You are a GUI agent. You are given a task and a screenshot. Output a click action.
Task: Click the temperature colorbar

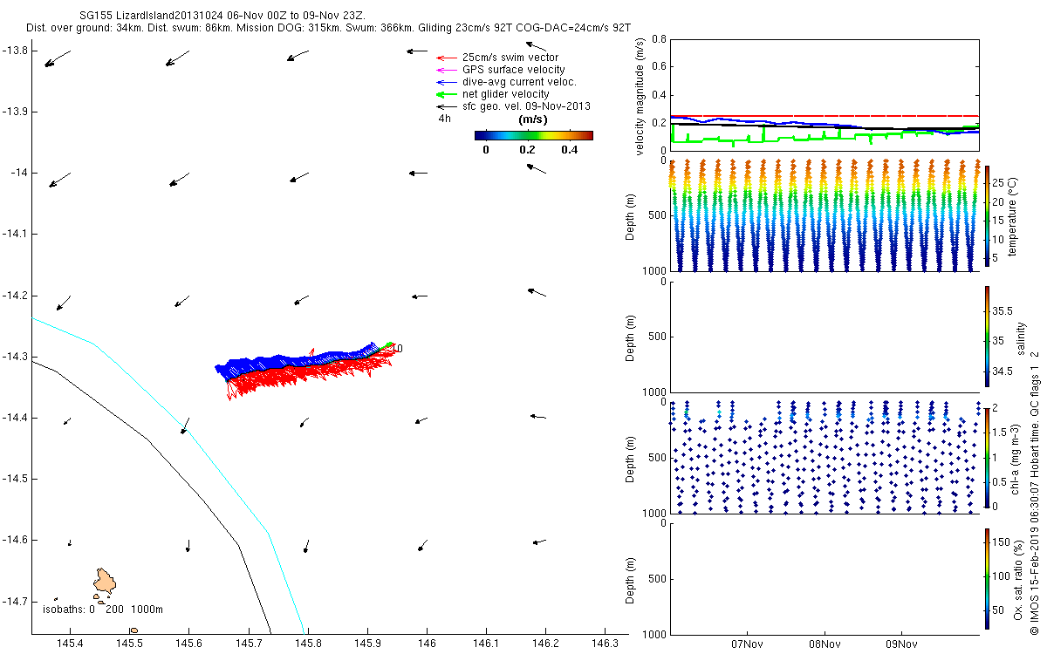(987, 215)
